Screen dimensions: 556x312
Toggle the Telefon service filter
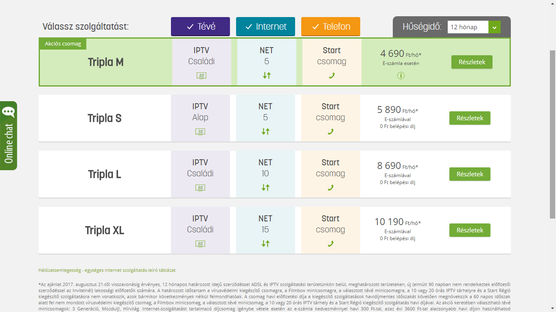pyautogui.click(x=331, y=27)
